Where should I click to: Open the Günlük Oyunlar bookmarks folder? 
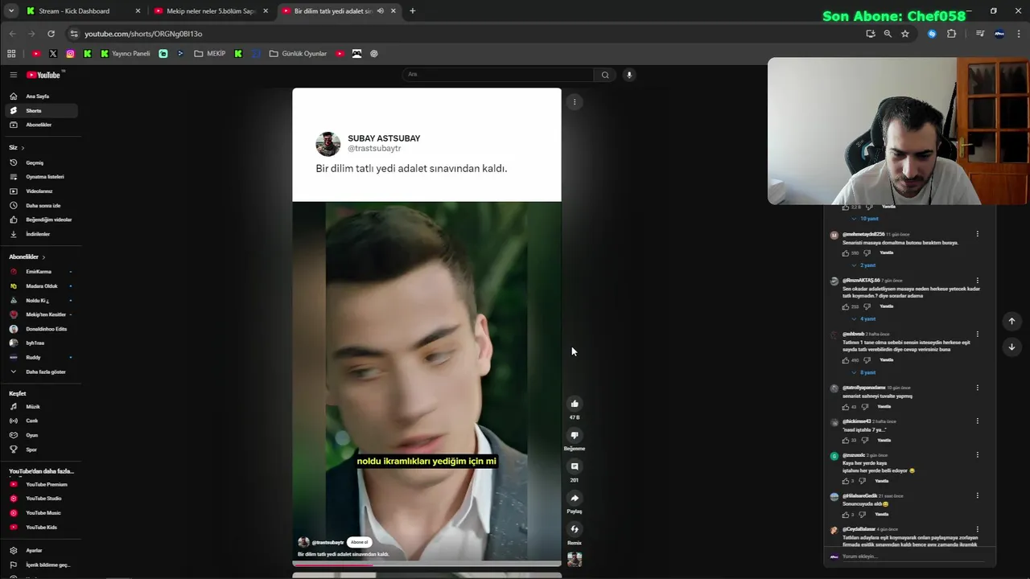pos(299,54)
